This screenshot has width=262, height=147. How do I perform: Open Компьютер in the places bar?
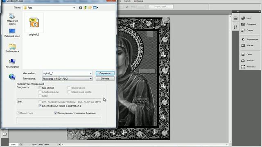[12, 64]
